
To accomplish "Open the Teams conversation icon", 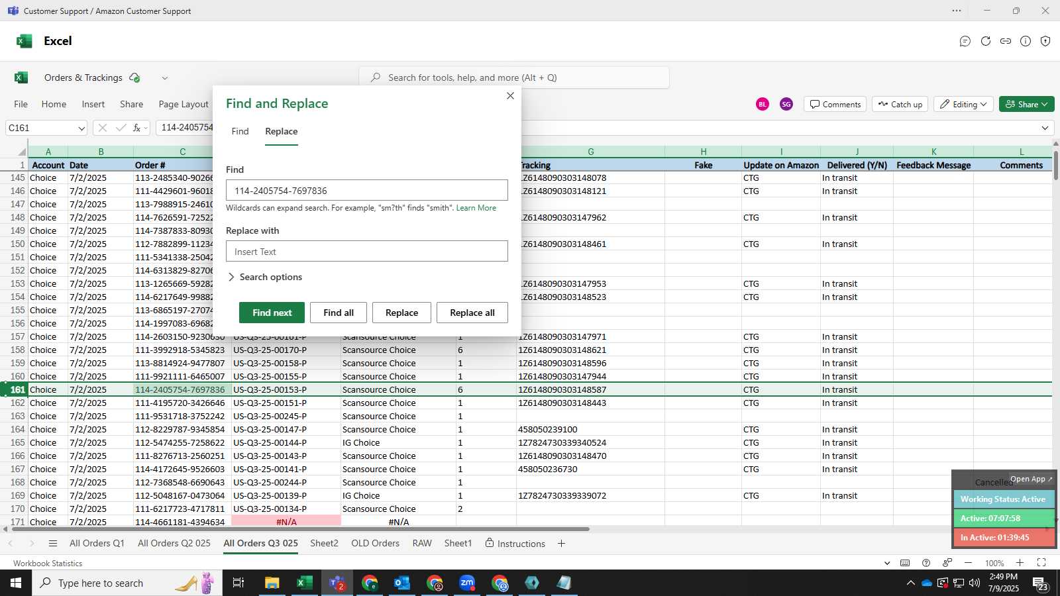I will [x=965, y=41].
